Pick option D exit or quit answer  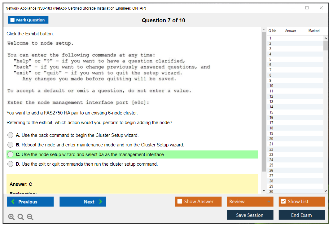click(x=11, y=164)
